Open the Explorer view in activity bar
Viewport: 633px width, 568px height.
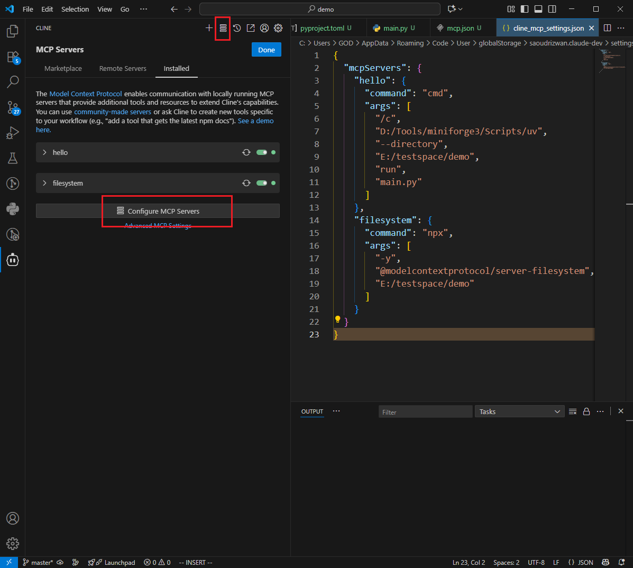click(13, 31)
